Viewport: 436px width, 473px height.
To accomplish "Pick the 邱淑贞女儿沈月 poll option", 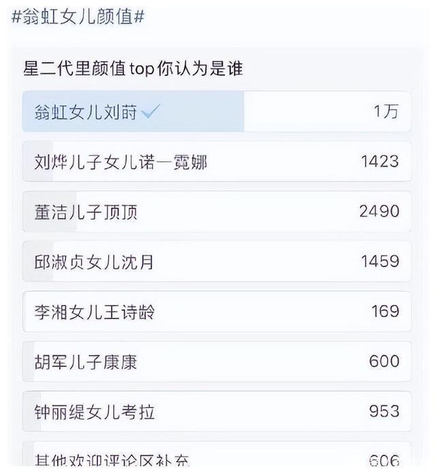I will point(94,262).
